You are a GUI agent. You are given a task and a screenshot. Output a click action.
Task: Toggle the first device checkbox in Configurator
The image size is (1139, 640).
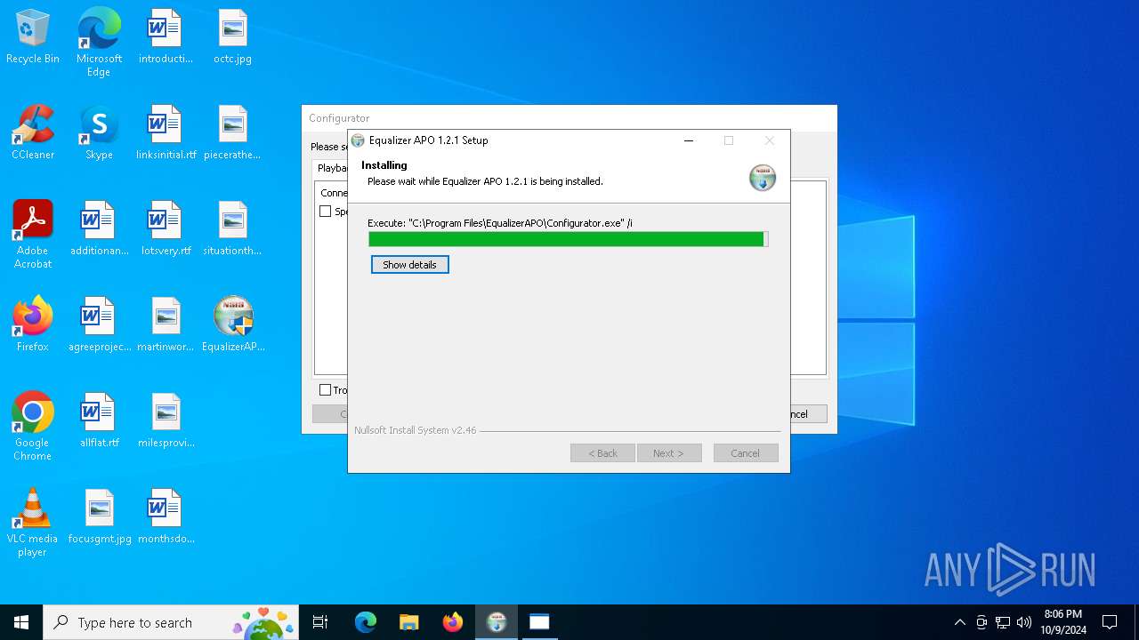pos(326,212)
